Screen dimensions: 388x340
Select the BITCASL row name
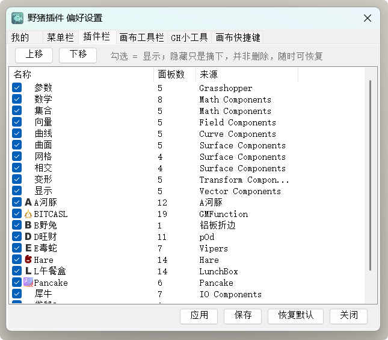pos(51,214)
